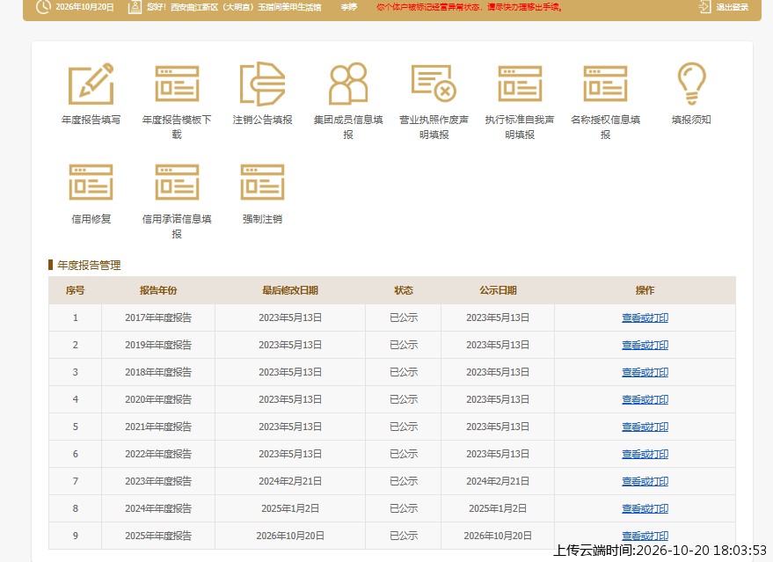
Task: Click the 最后修改日期 column header
Action: pos(290,290)
